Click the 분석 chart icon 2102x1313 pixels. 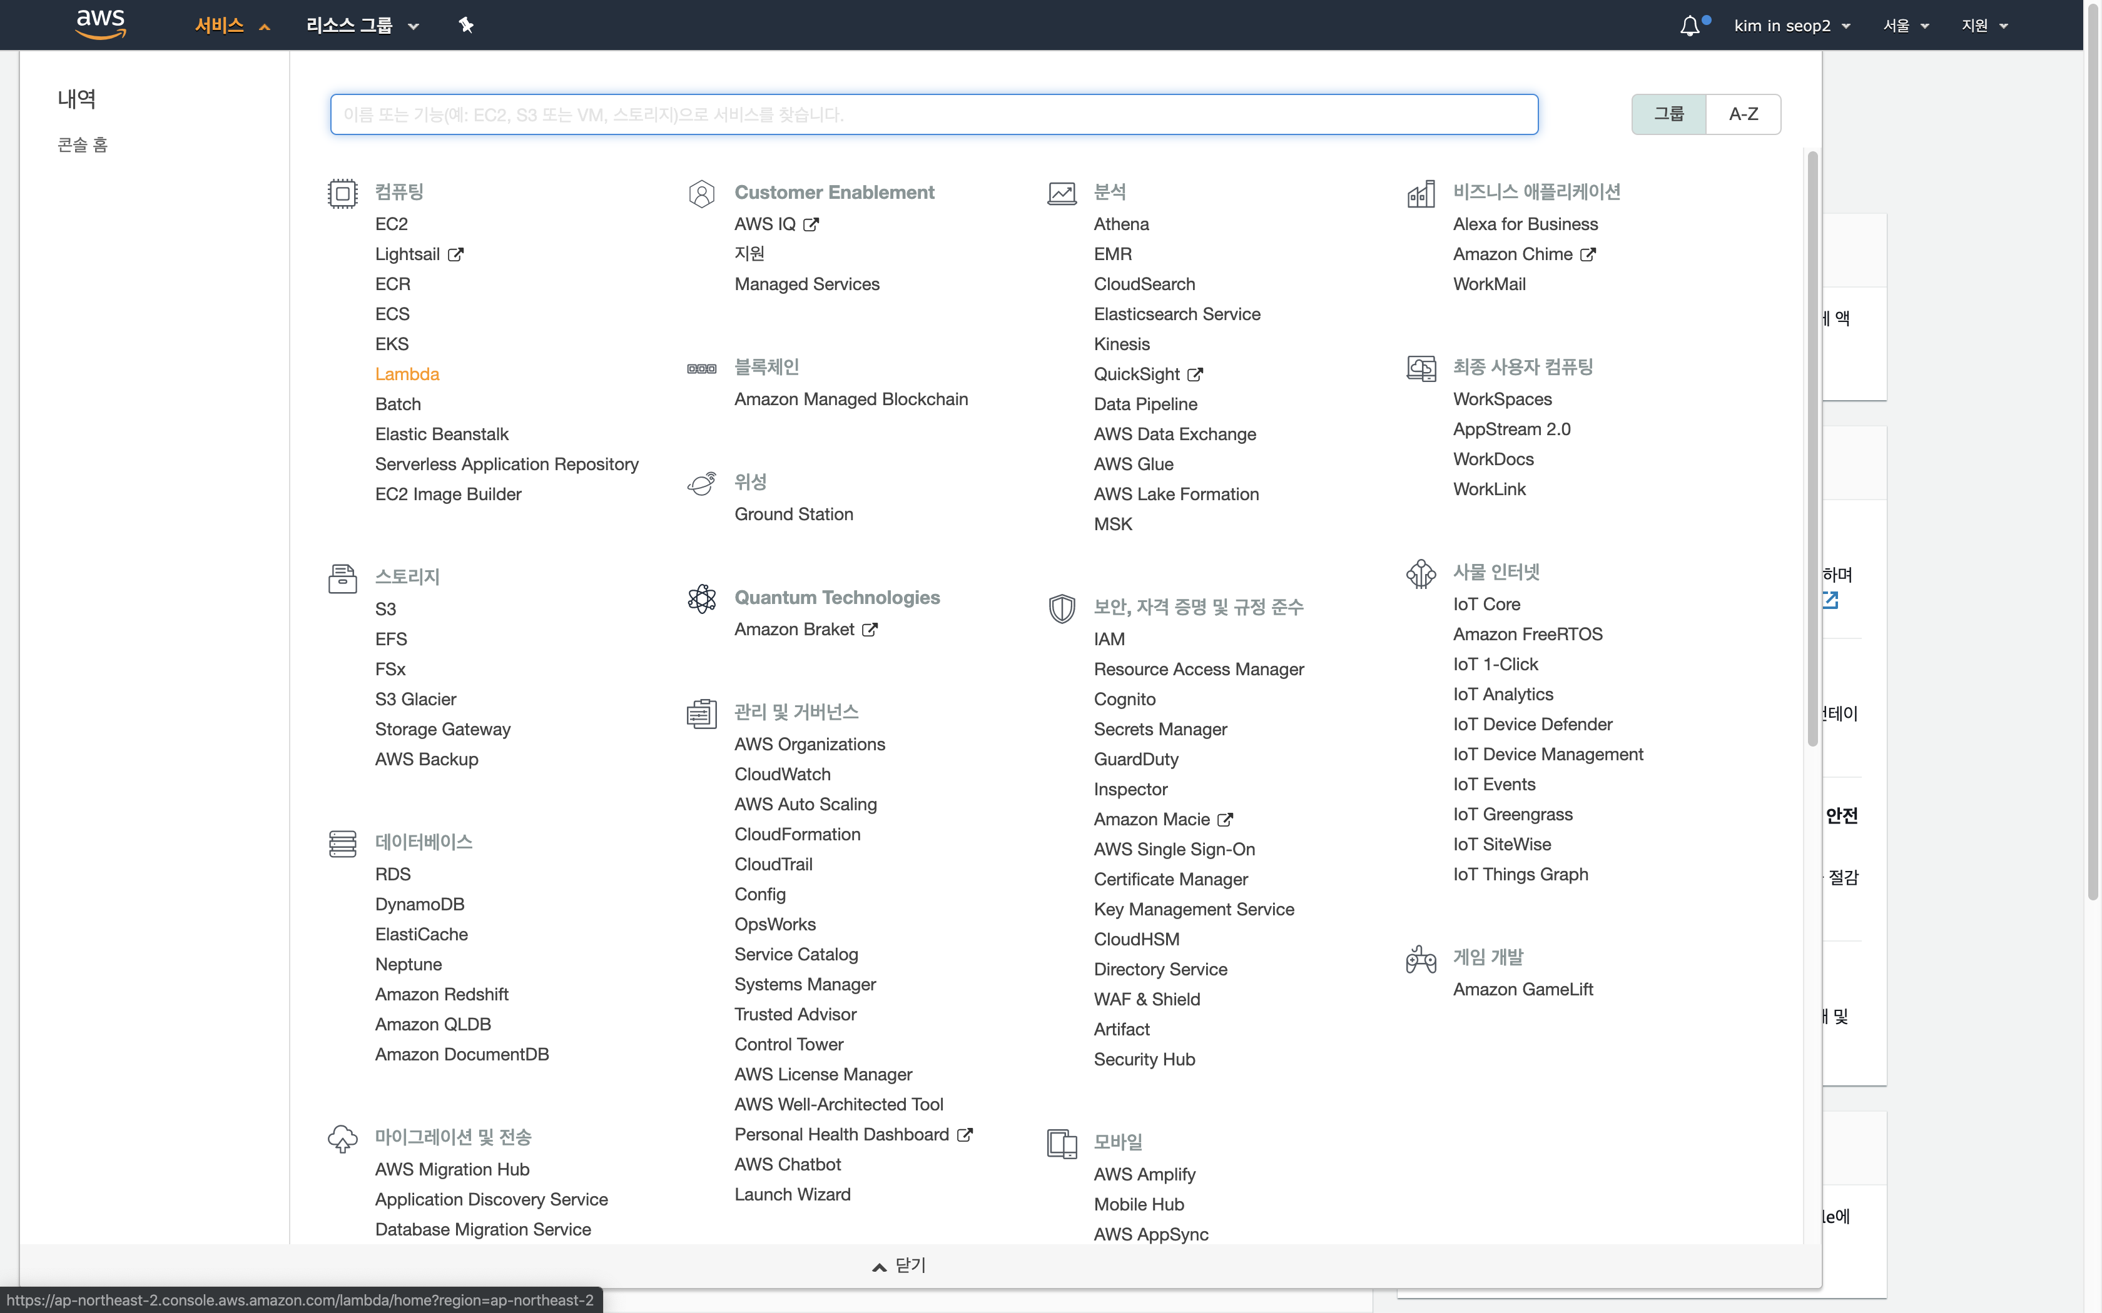point(1062,193)
